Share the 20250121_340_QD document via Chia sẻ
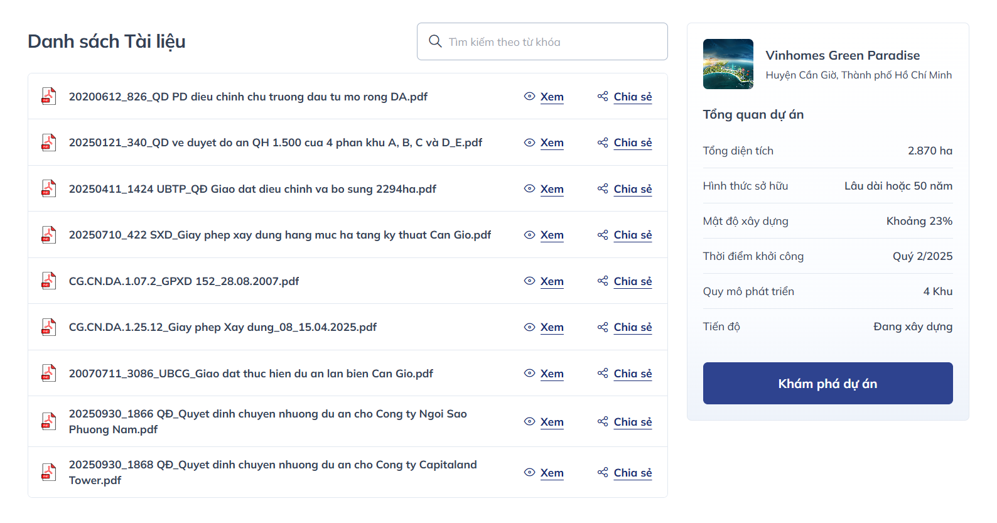The width and height of the screenshot is (997, 523). pyautogui.click(x=632, y=143)
